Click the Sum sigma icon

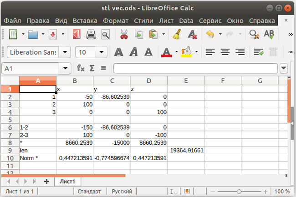[x=92, y=68]
